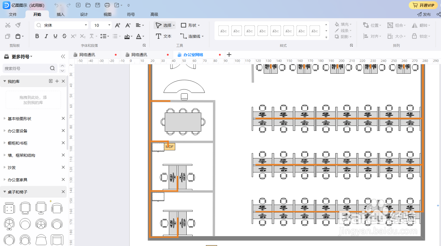Add a new document tab

pyautogui.click(x=229, y=55)
